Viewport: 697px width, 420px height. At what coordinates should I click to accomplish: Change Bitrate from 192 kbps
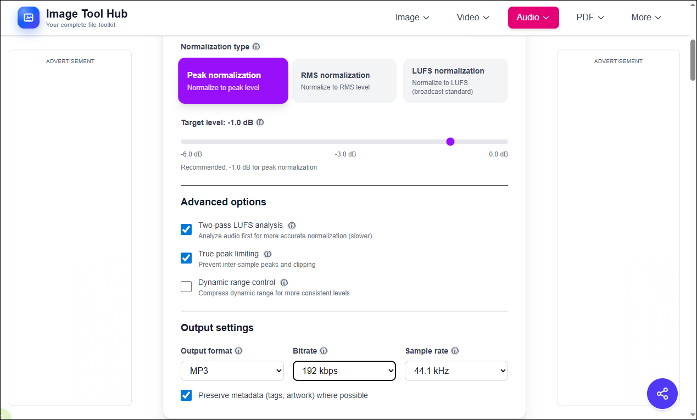[x=344, y=371]
